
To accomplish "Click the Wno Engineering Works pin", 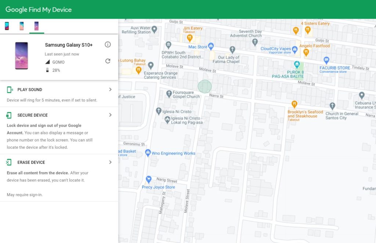I will tap(148, 153).
